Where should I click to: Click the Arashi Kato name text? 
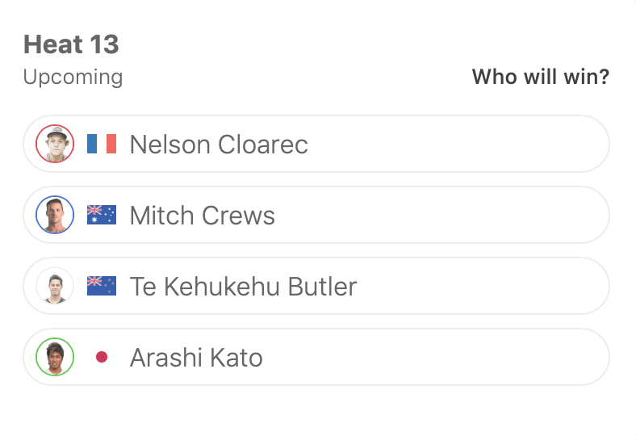tap(196, 358)
